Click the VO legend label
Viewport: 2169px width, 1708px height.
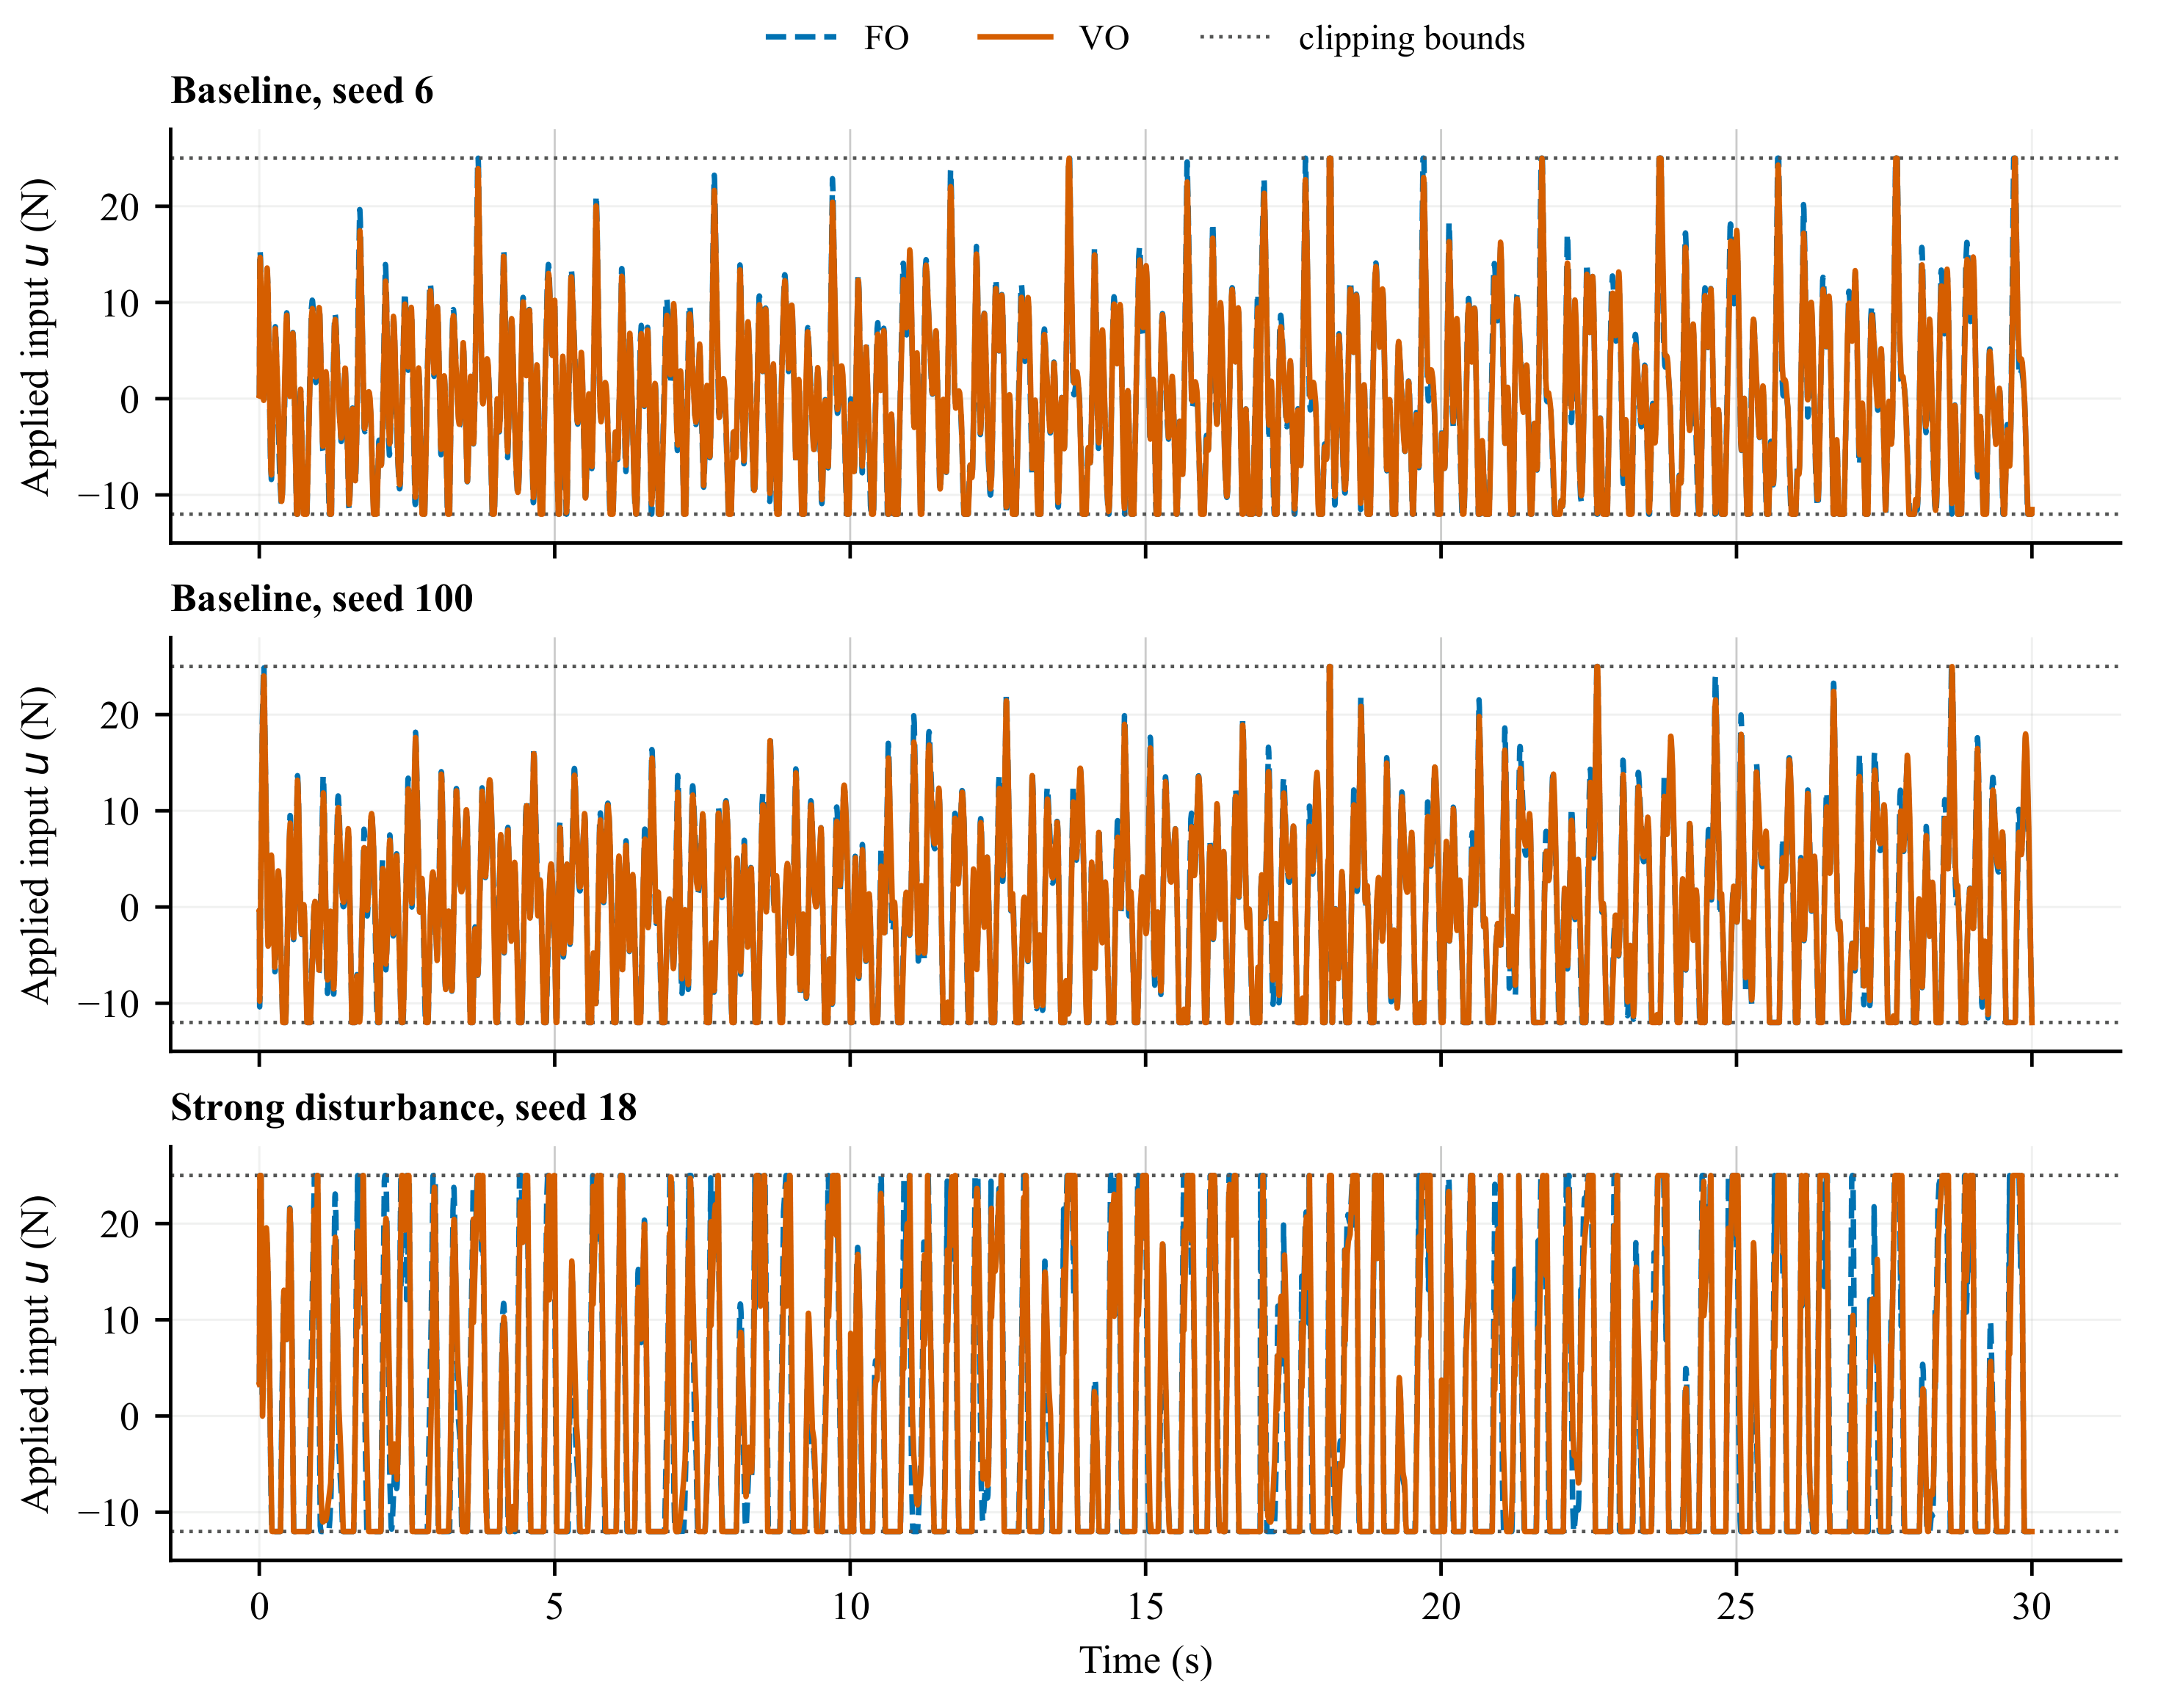[1104, 38]
